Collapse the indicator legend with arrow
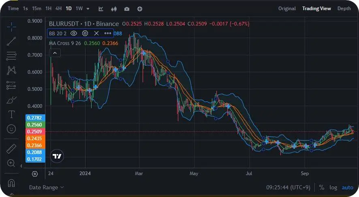This screenshot has width=359, height=197. 55,53
